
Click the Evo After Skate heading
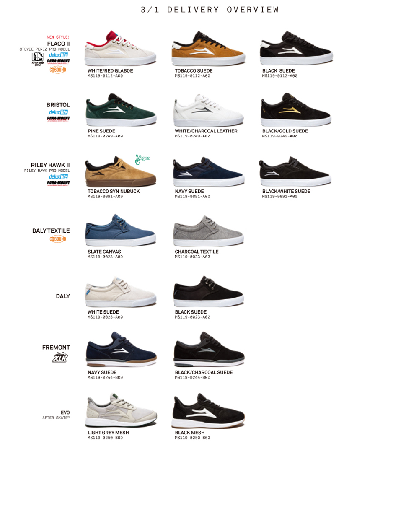[56, 415]
